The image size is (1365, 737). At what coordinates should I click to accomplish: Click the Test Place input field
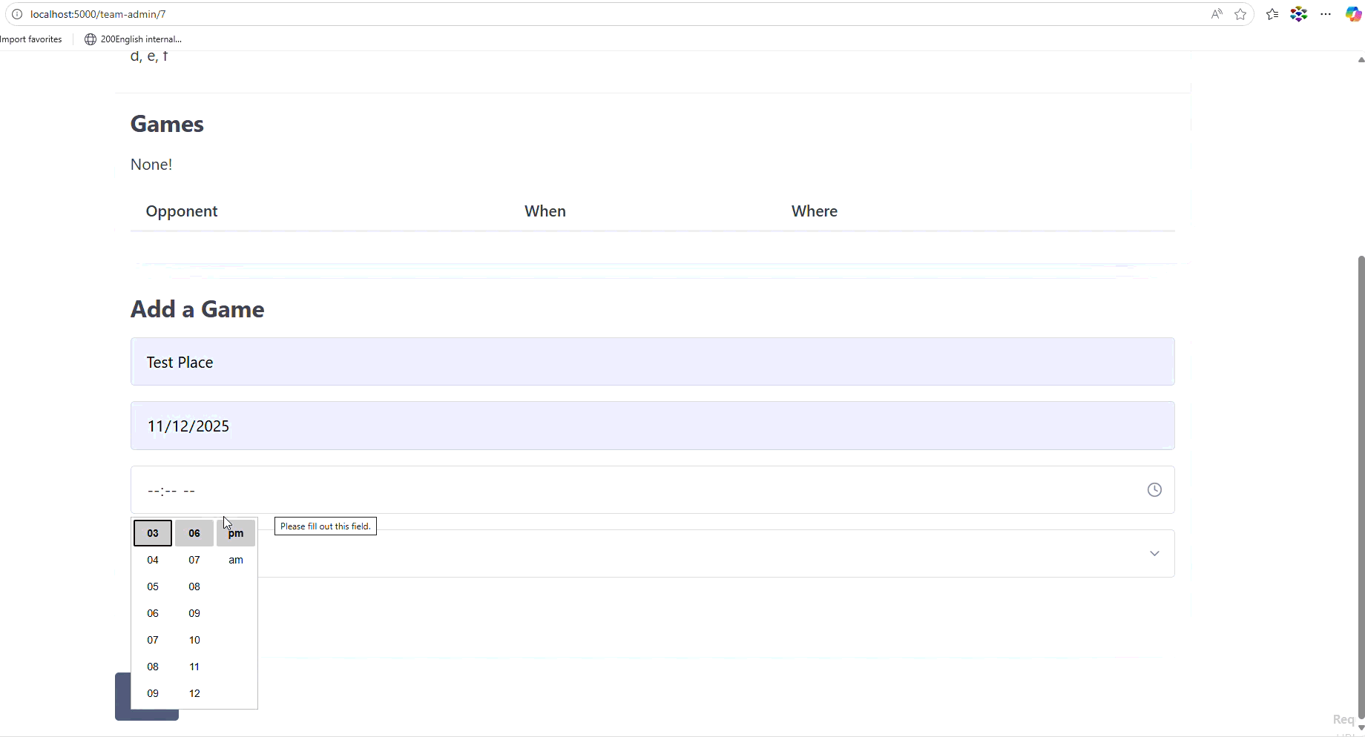click(652, 362)
